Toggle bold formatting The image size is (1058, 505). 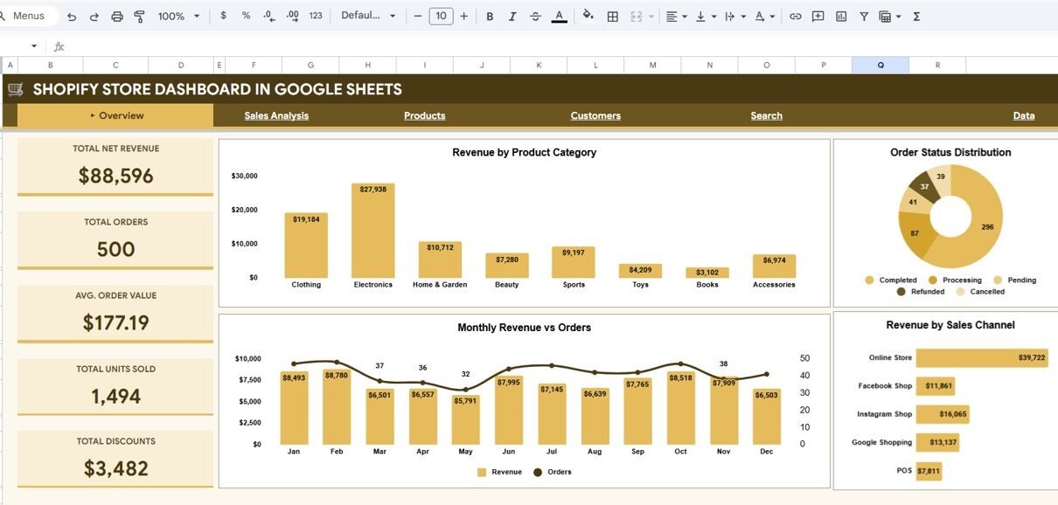coord(490,17)
